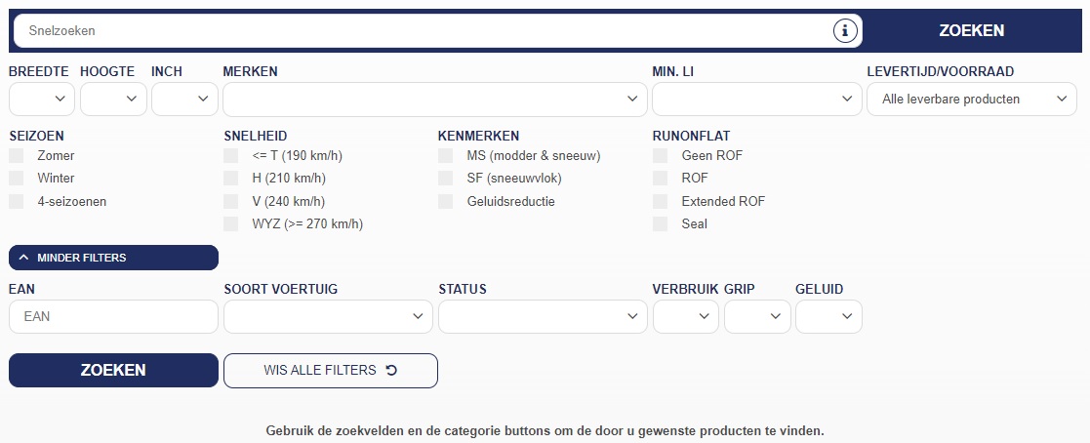Screen dimensions: 1090x443
Task: Collapse filters with Minder filters button
Action: coord(113,258)
